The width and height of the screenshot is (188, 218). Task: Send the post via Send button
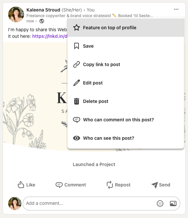click(x=161, y=185)
